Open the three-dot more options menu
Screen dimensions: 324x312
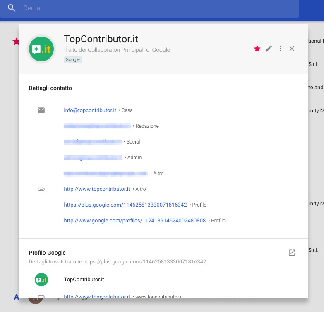click(280, 49)
